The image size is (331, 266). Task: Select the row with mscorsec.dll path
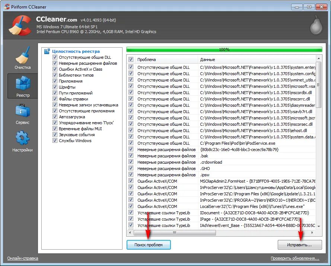221,124
